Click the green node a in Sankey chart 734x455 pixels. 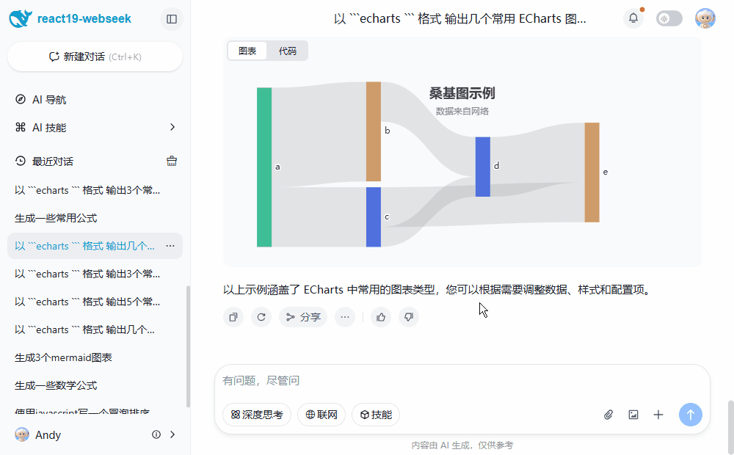tap(264, 167)
